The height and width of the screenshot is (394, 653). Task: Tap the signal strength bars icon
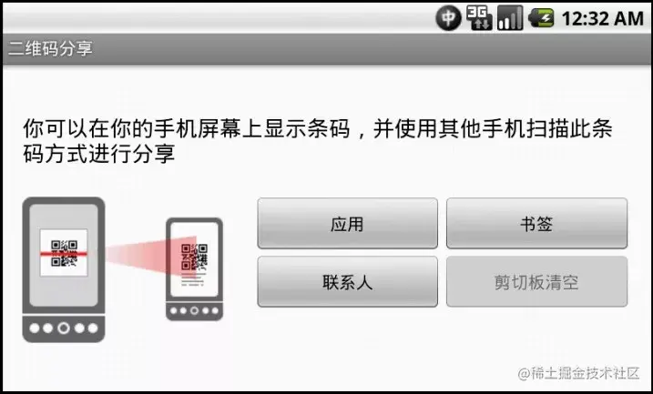coord(510,18)
